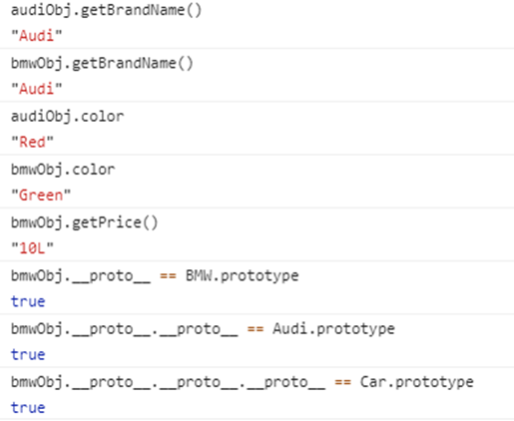The width and height of the screenshot is (514, 421).
Task: Click the == operator before BMW.prototype
Action: click(168, 276)
